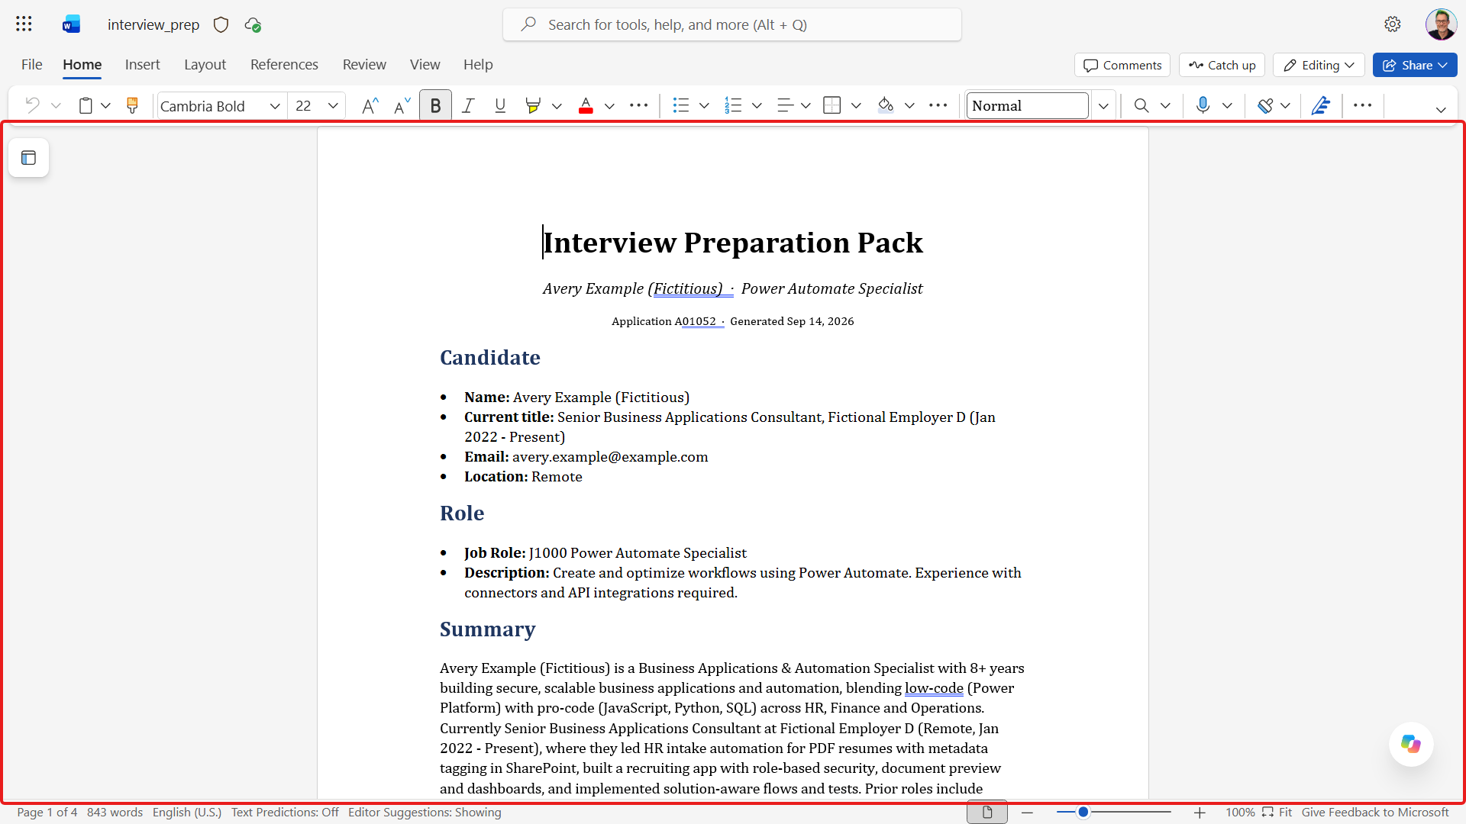Apply bulleted list

pyautogui.click(x=681, y=105)
